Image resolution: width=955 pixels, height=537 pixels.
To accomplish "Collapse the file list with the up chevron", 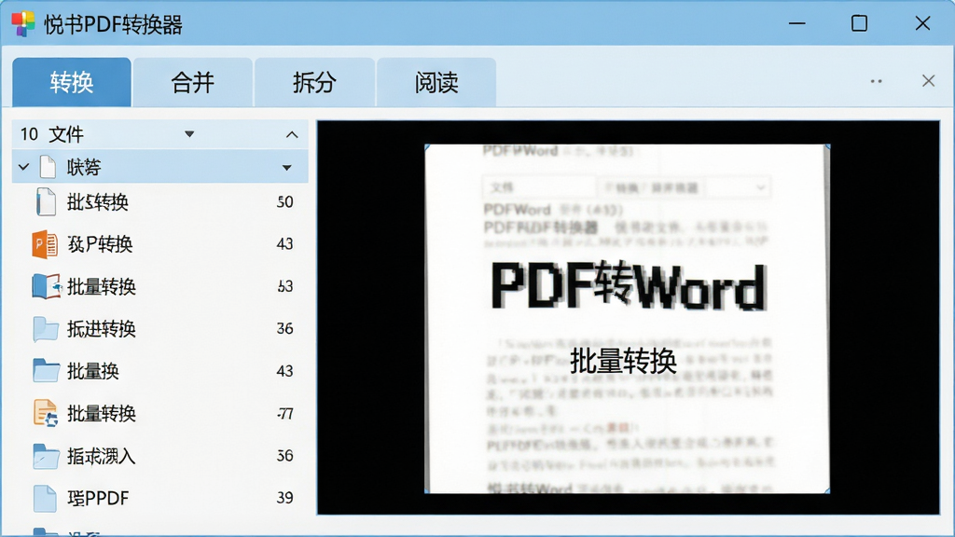I will 292,134.
